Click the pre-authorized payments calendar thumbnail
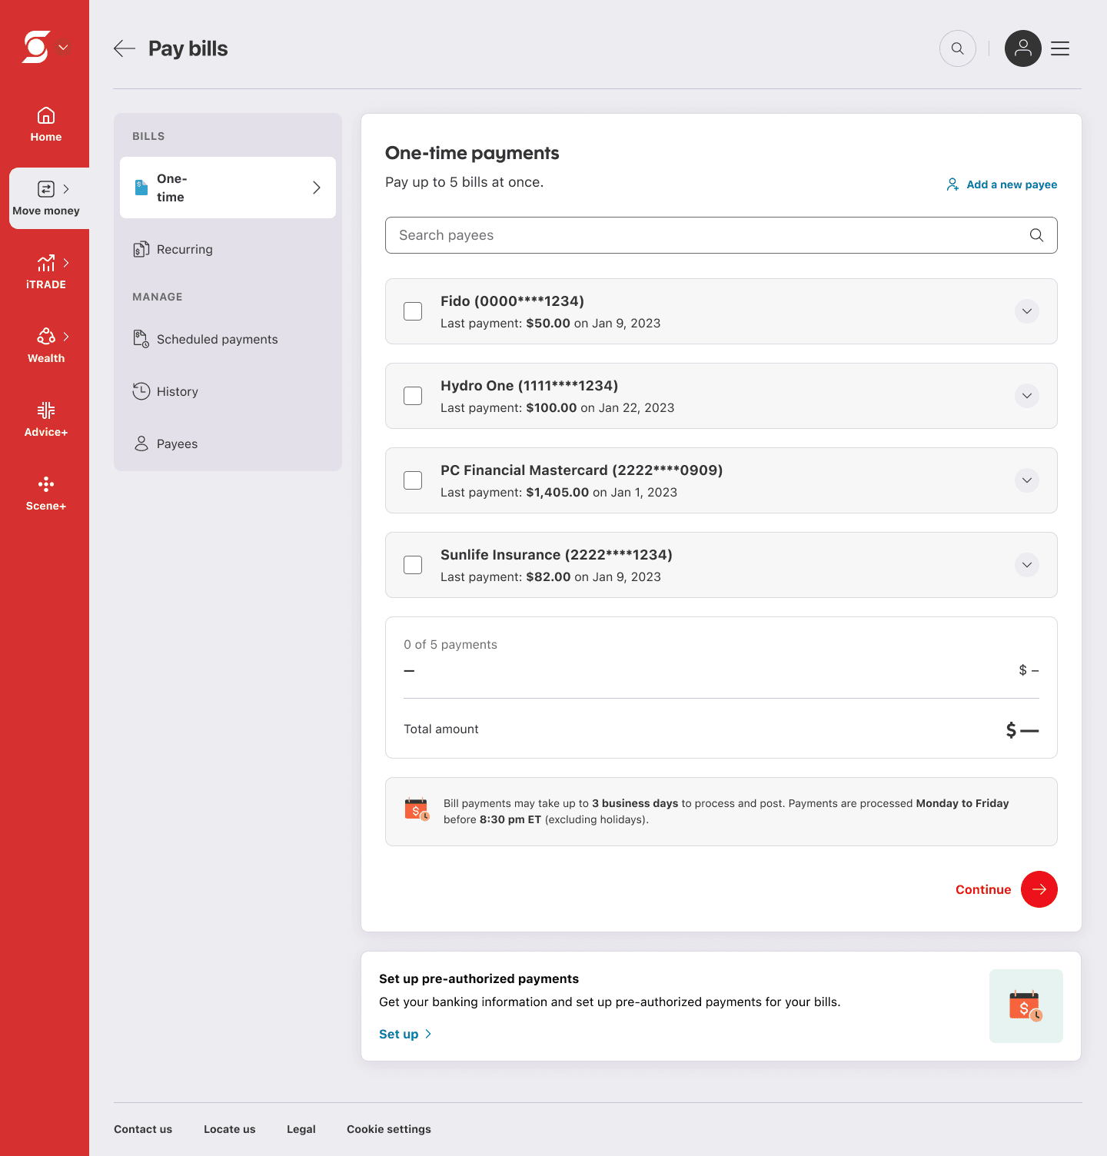The height and width of the screenshot is (1156, 1107). tap(1026, 1006)
